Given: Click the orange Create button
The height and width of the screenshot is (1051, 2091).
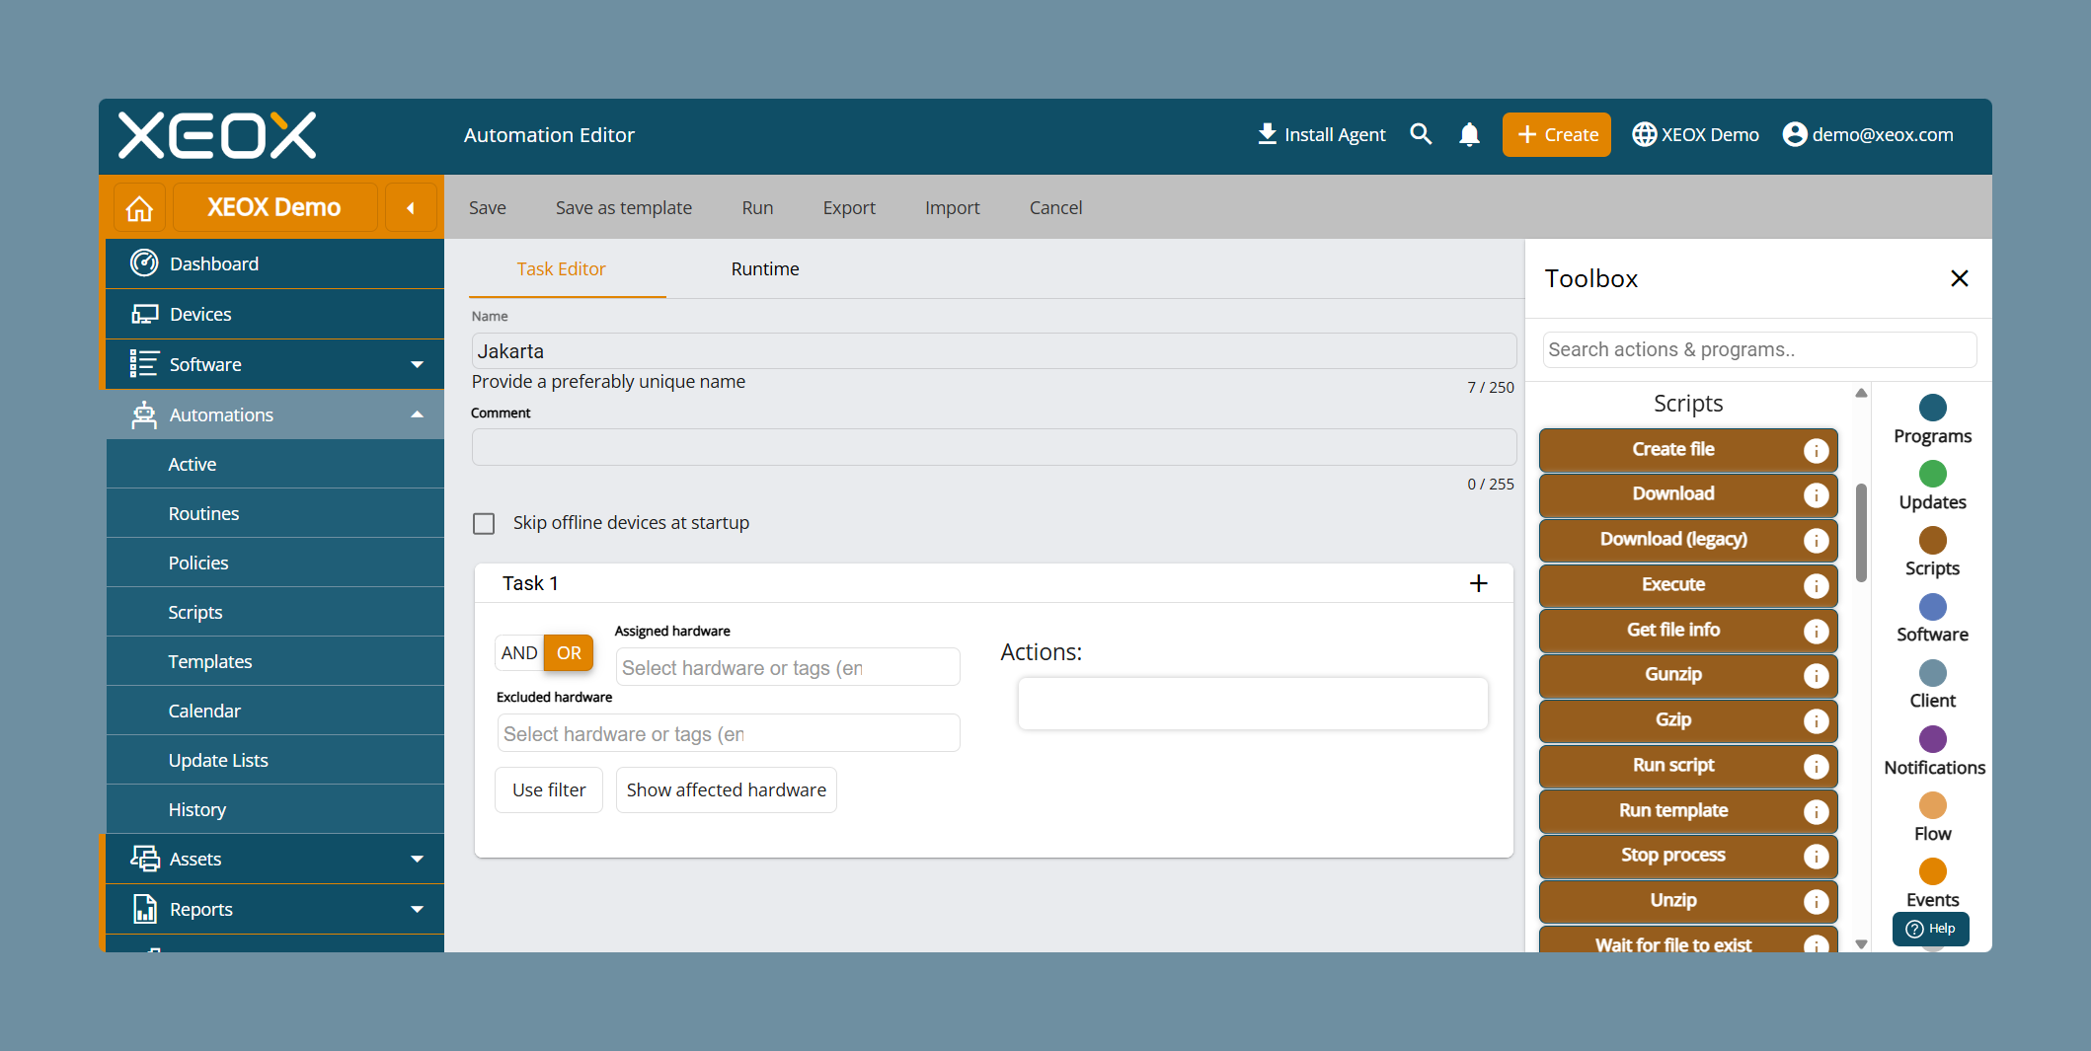Looking at the screenshot, I should point(1557,134).
